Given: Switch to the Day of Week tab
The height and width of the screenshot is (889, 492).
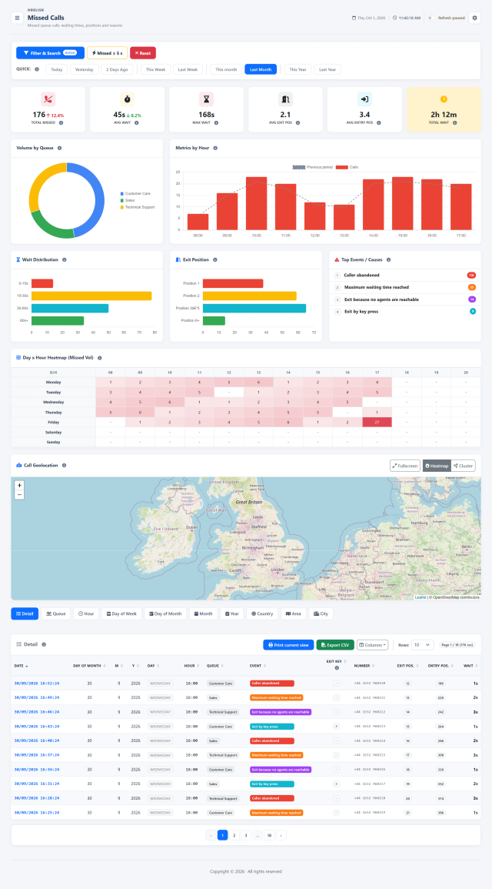Looking at the screenshot, I should pyautogui.click(x=121, y=613).
